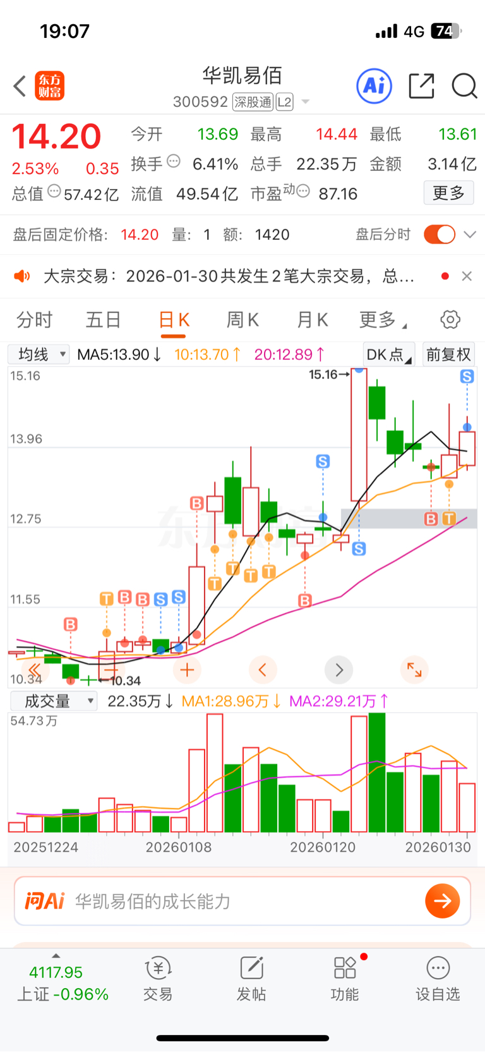Viewport: 485px width, 1052px height.
Task: Open the DK点 dropdown
Action: coord(389,354)
